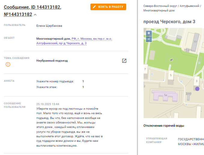
Task: Open the message topic external link icon
Action: 124,61
